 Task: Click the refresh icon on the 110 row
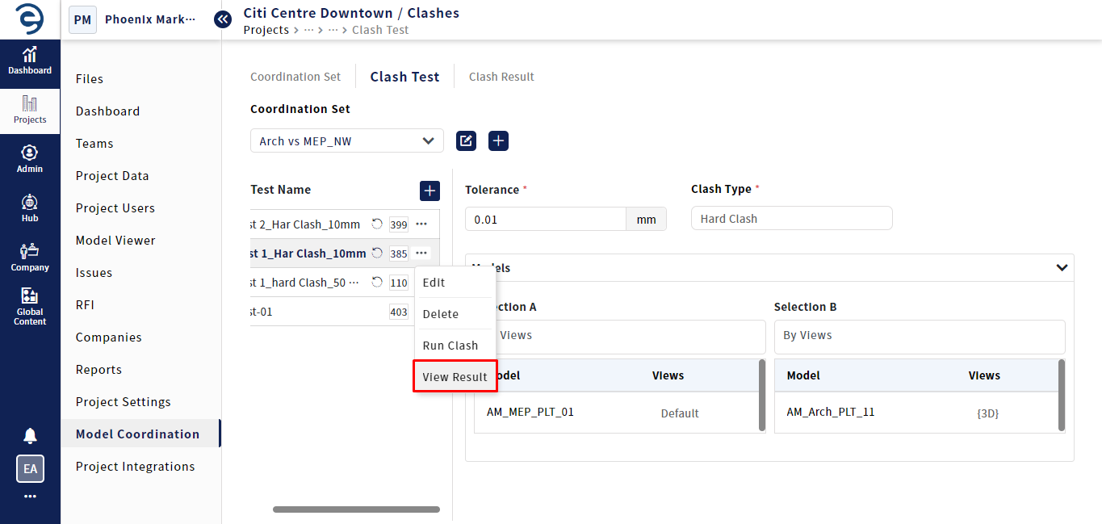click(377, 283)
